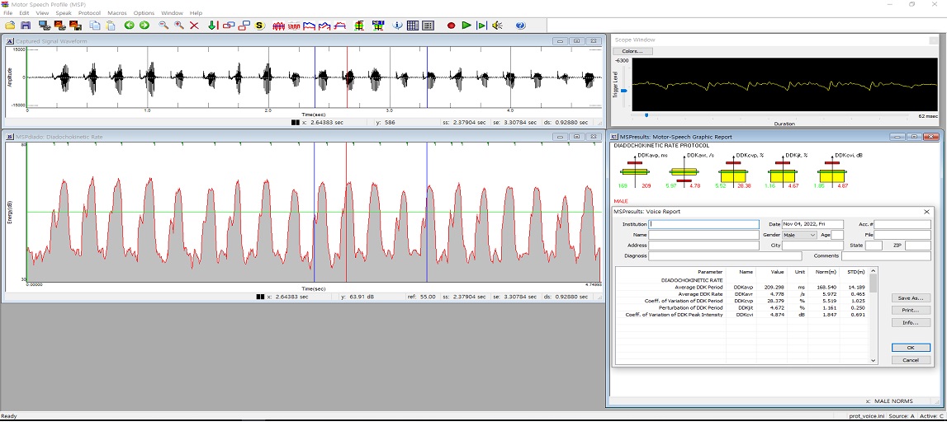947x426 pixels.
Task: Click the value 209.298 in the table
Action: (774, 288)
